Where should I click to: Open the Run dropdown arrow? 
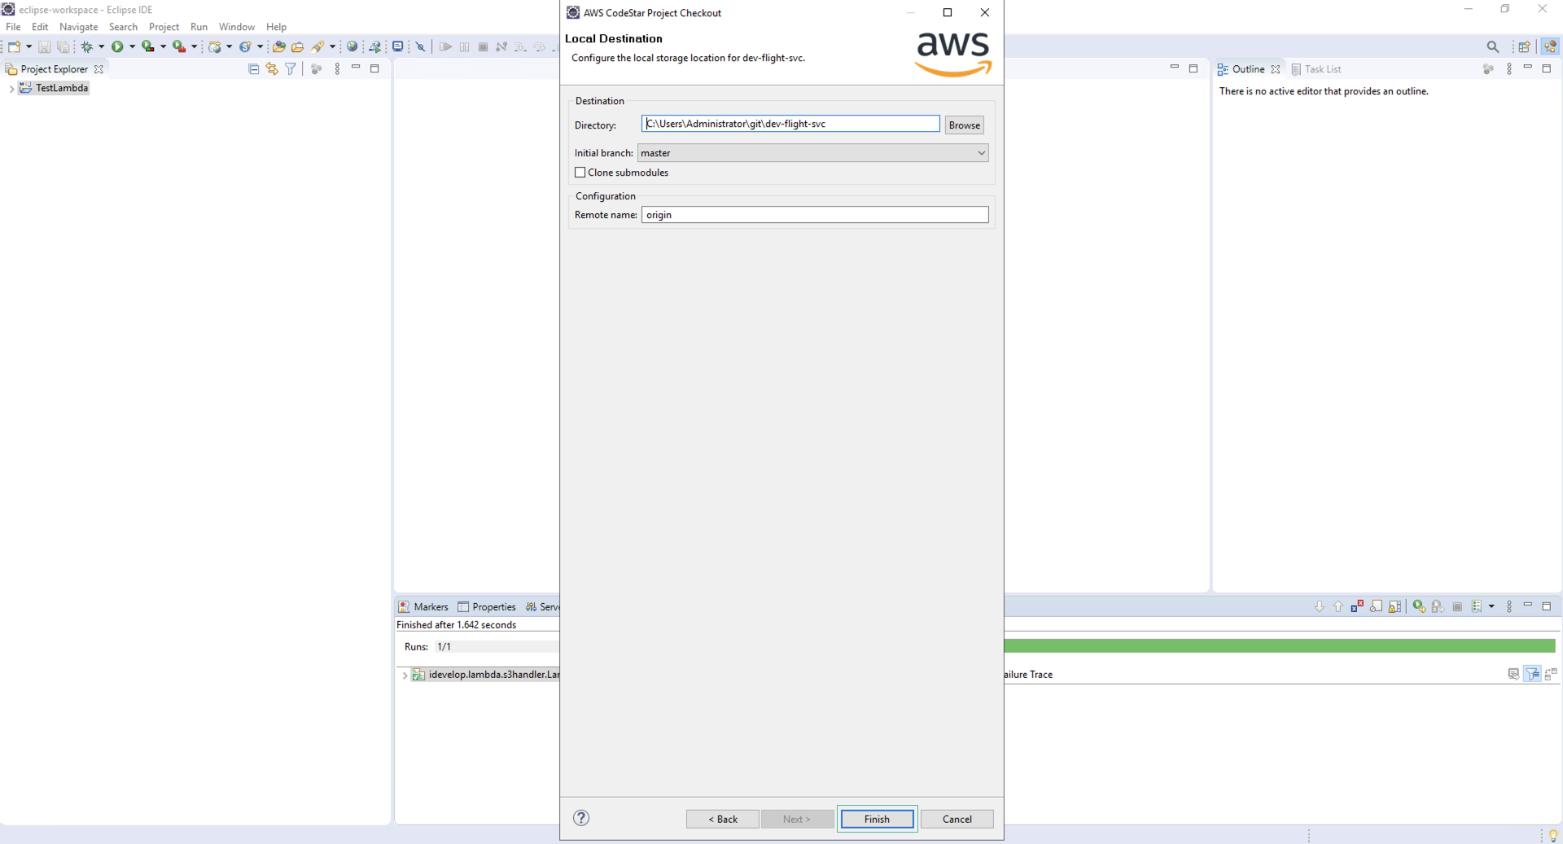tap(132, 46)
